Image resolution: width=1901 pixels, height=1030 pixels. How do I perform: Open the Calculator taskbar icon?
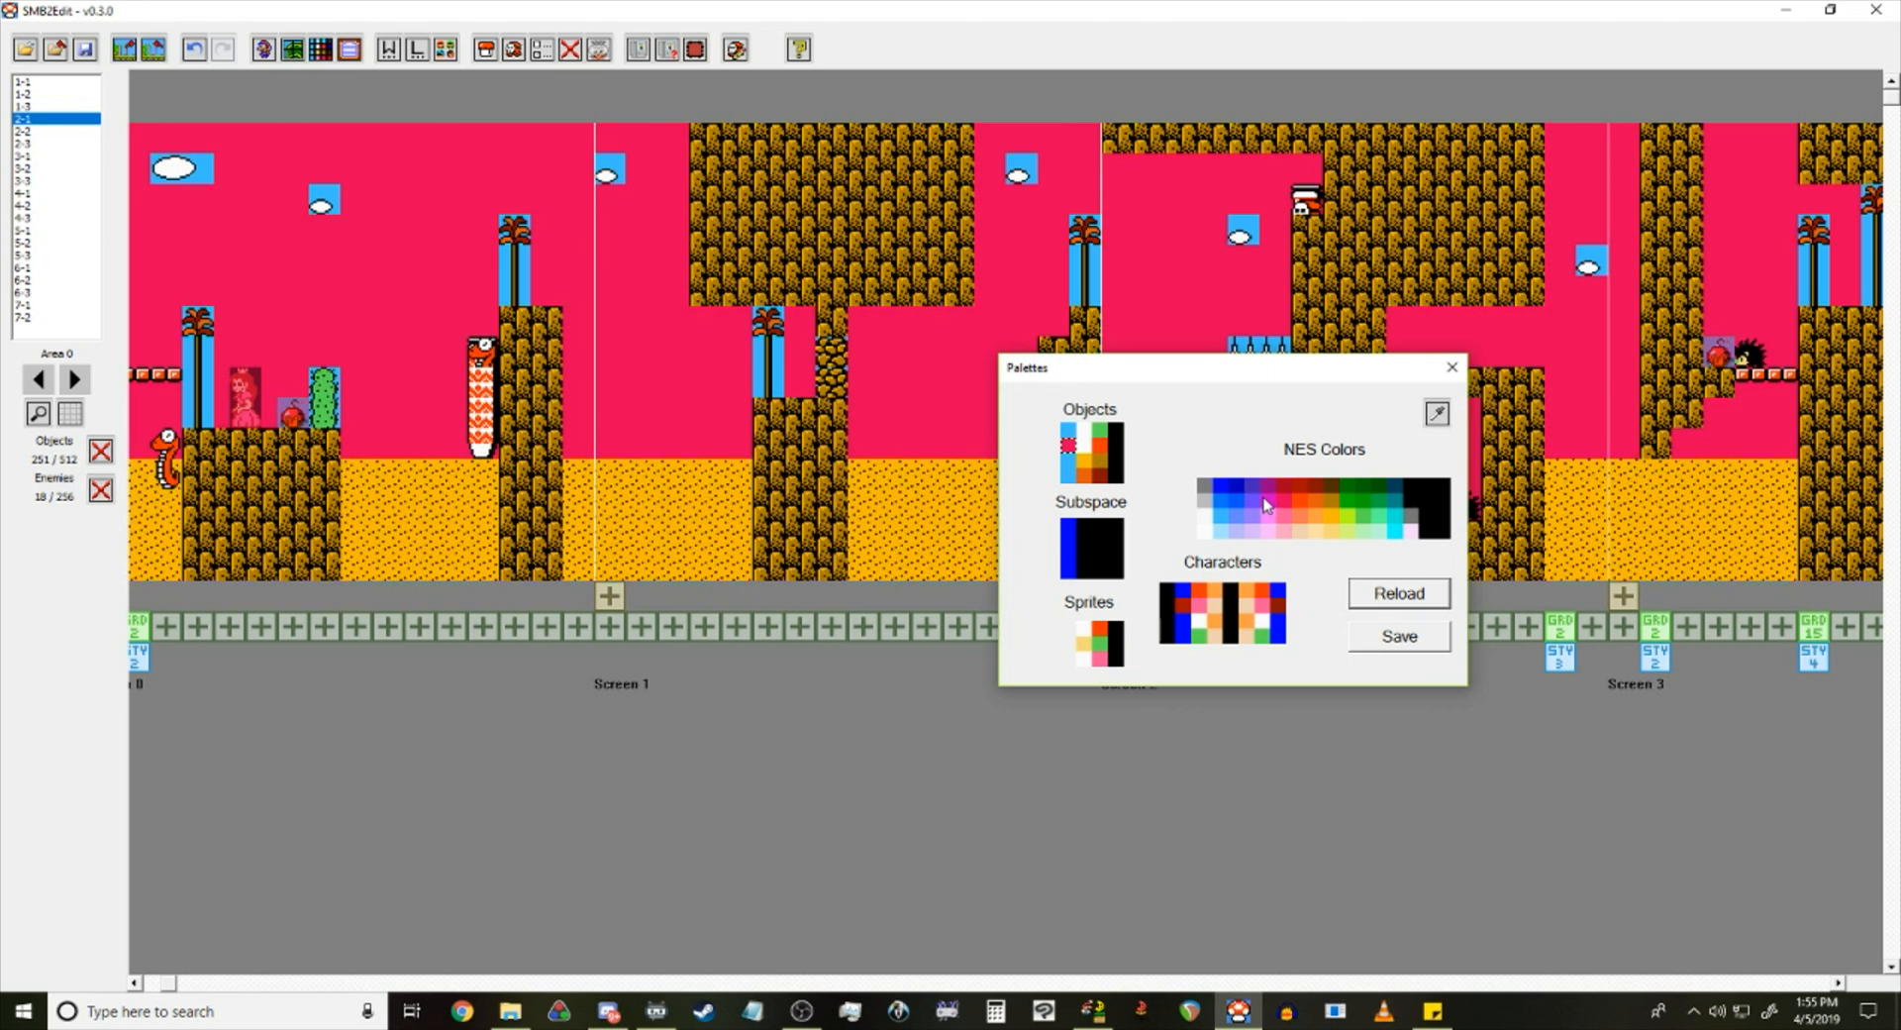click(x=995, y=1011)
